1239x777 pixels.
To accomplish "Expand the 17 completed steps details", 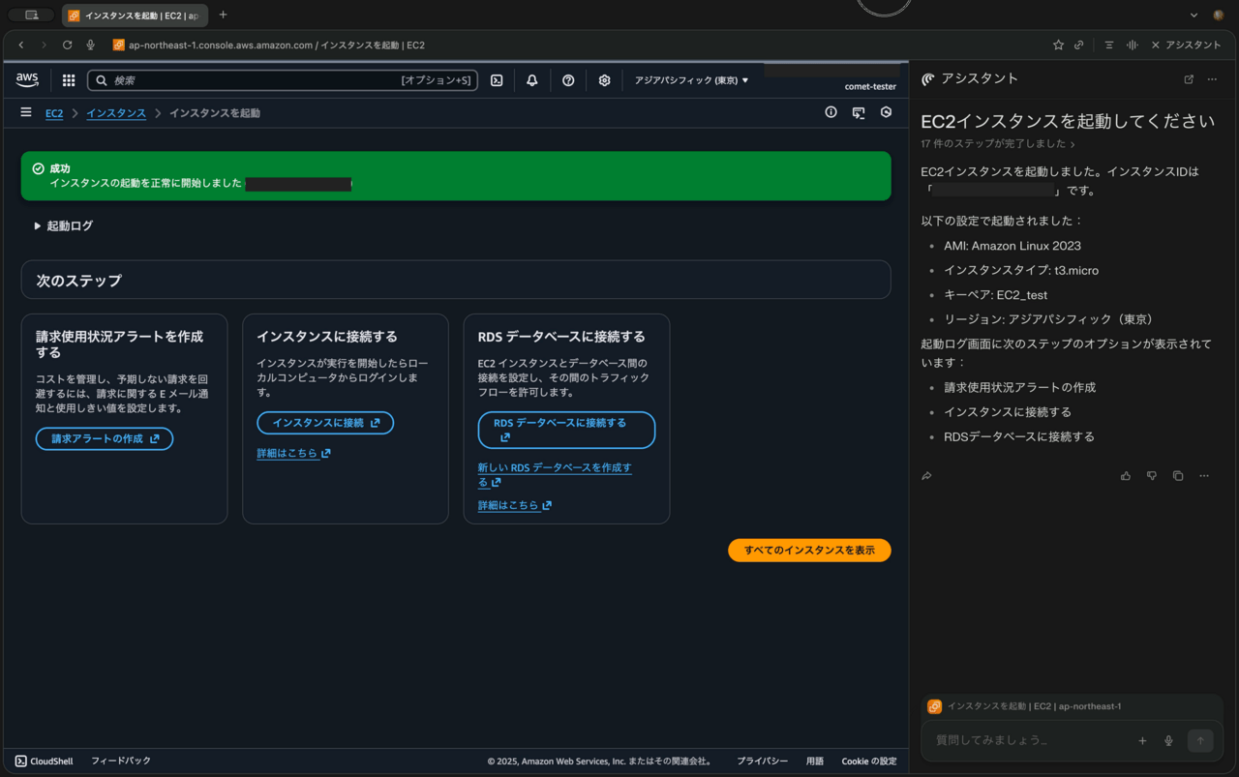I will click(x=997, y=144).
